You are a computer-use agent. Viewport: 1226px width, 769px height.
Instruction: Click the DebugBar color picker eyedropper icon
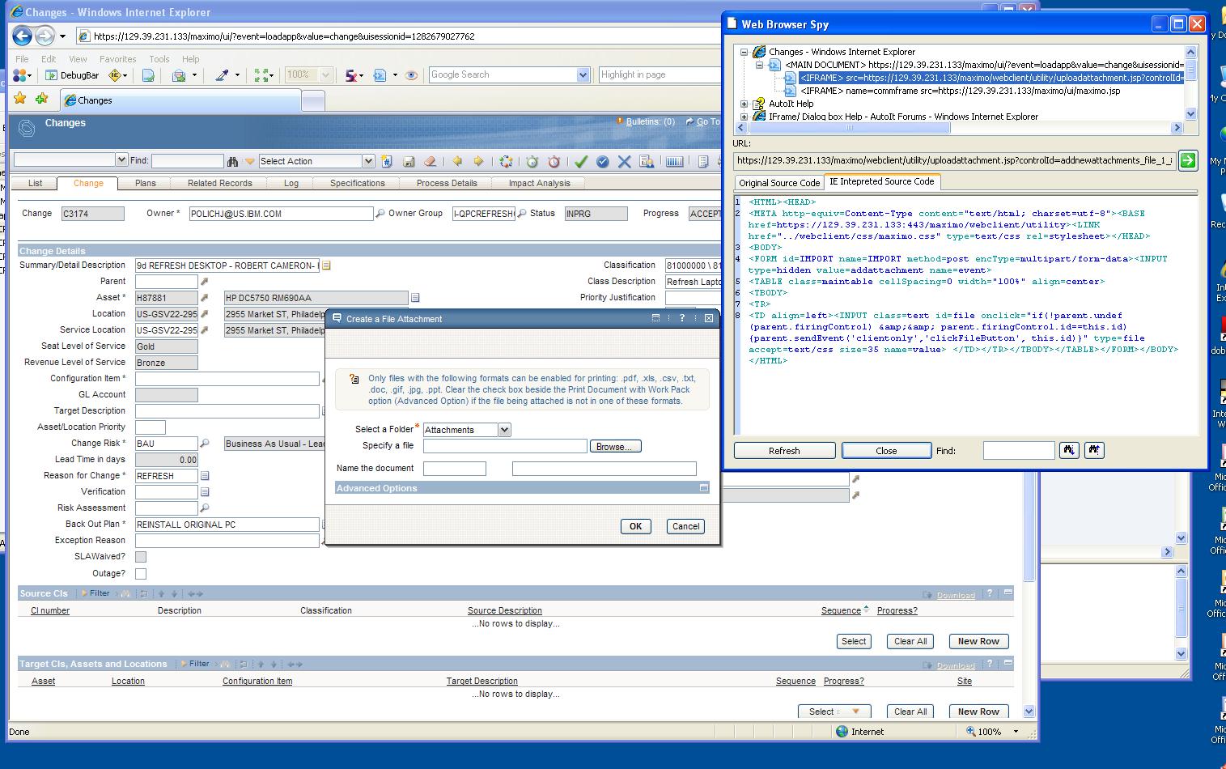tap(221, 74)
